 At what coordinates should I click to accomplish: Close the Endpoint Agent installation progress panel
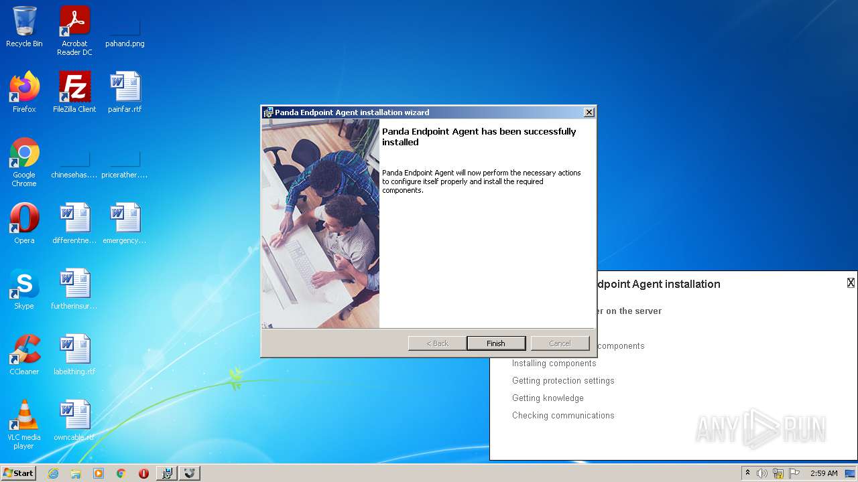coord(851,283)
